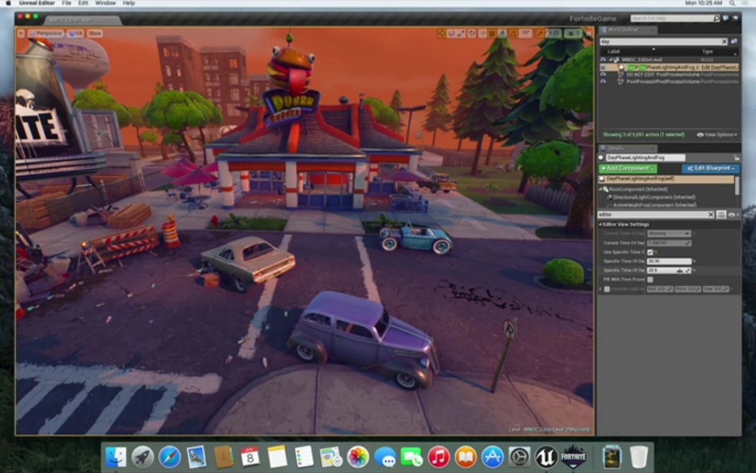Toggle PIE With Time Frozen checkbox
The height and width of the screenshot is (473, 756).
tap(650, 279)
